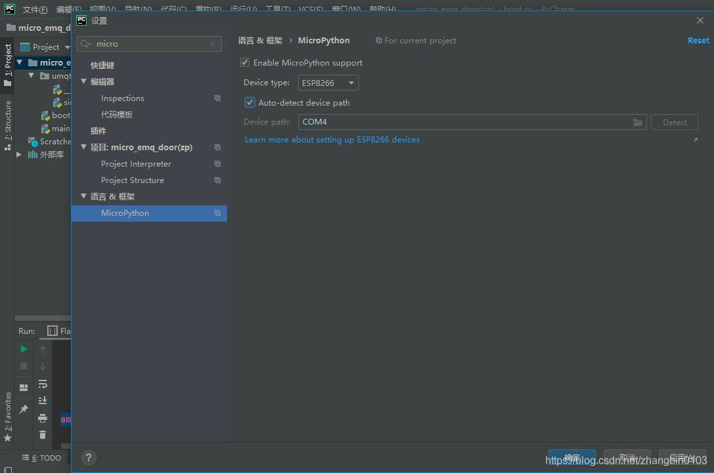The image size is (714, 473).
Task: Click the trash clear-all icon
Action: [43, 435]
